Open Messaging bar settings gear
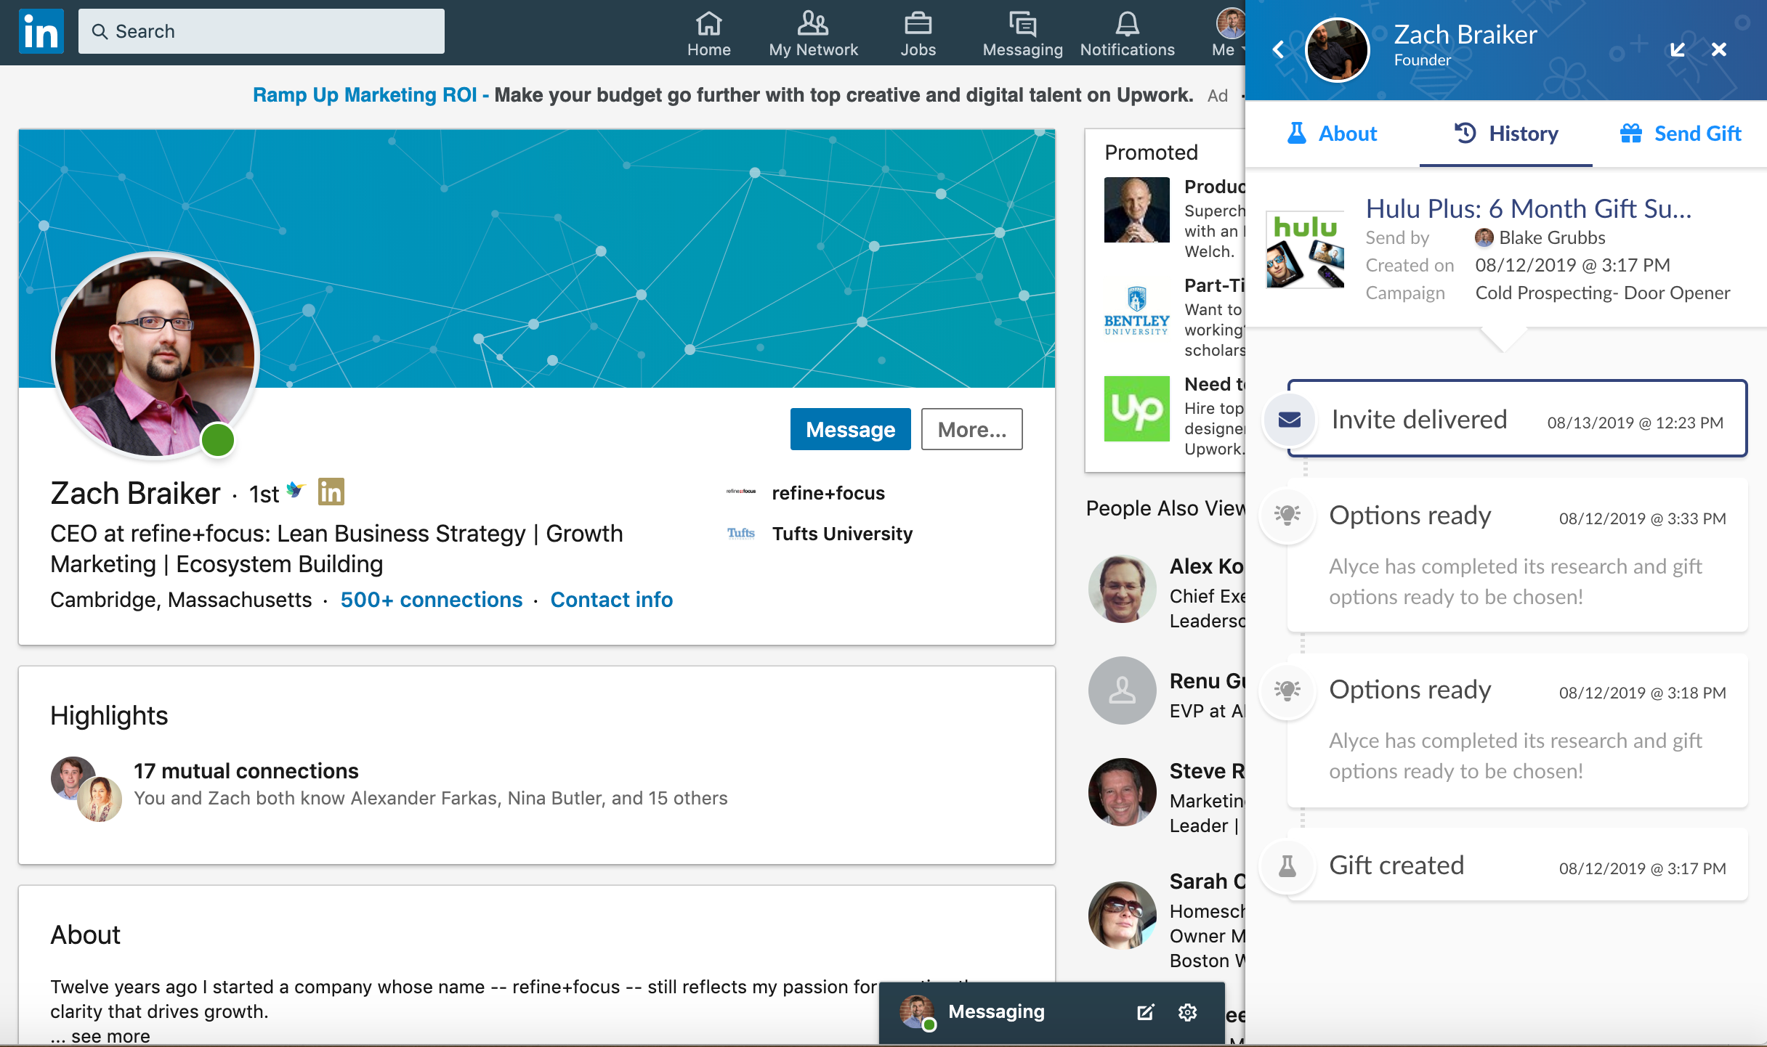 (1187, 1012)
